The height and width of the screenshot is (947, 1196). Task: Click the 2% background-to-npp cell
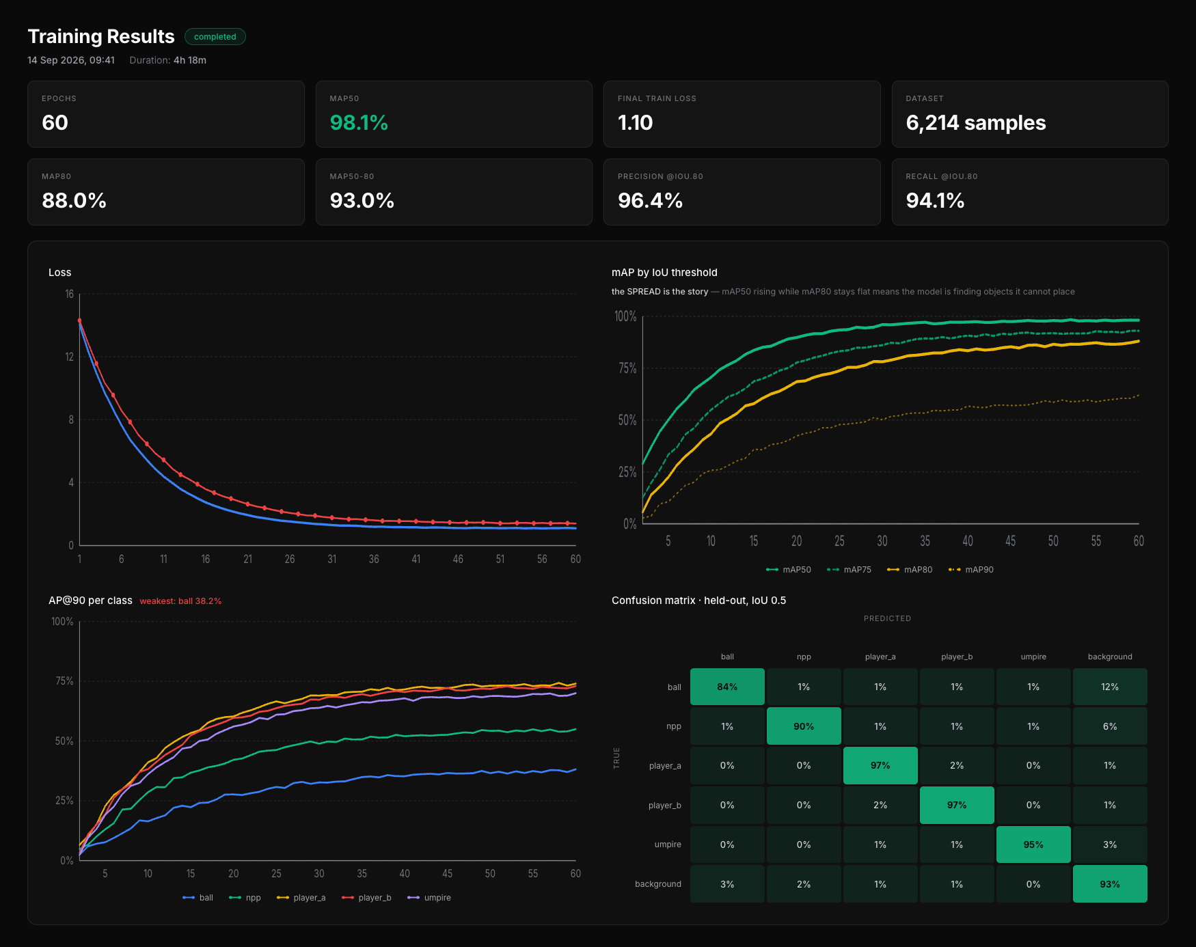(804, 884)
